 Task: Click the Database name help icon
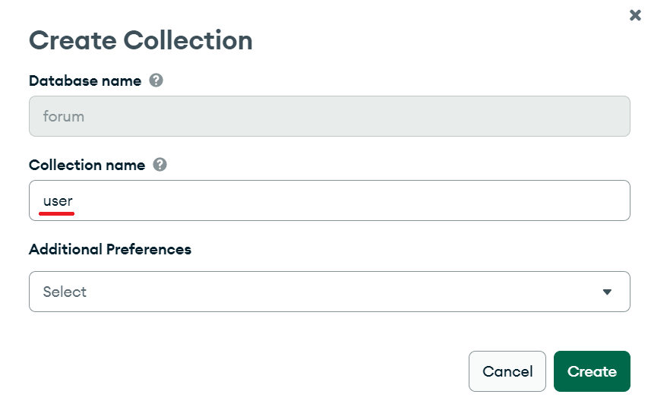click(156, 80)
